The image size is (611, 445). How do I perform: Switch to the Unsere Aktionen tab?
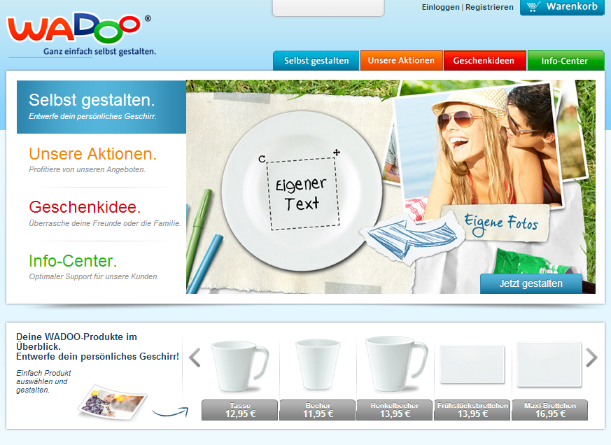tap(401, 60)
